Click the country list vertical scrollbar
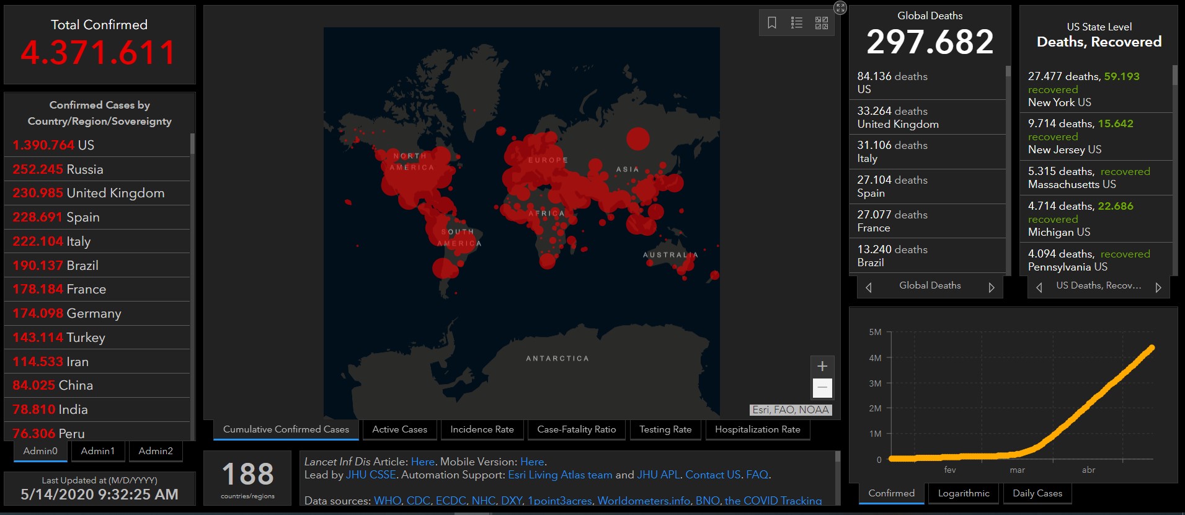 (x=192, y=144)
